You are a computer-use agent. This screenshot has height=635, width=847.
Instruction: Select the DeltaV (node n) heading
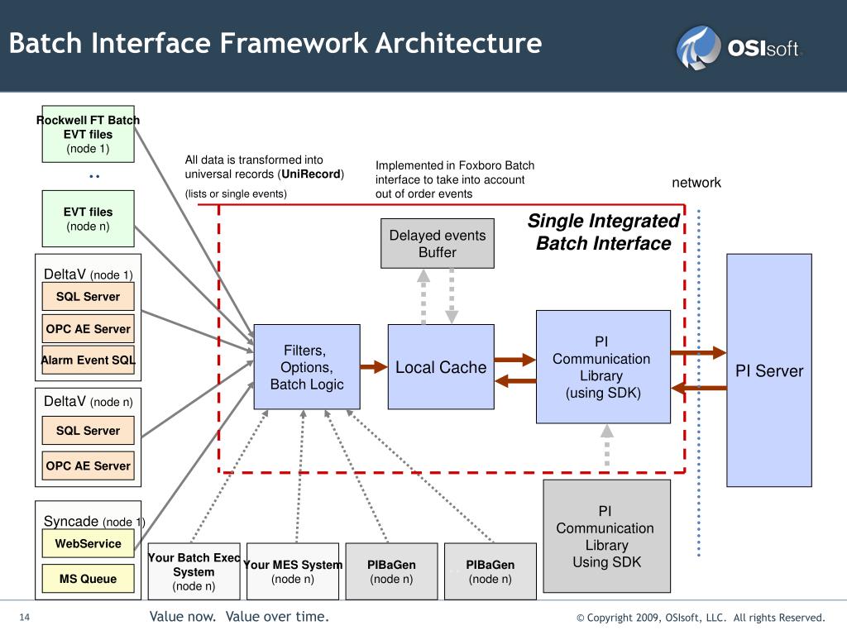(x=88, y=401)
